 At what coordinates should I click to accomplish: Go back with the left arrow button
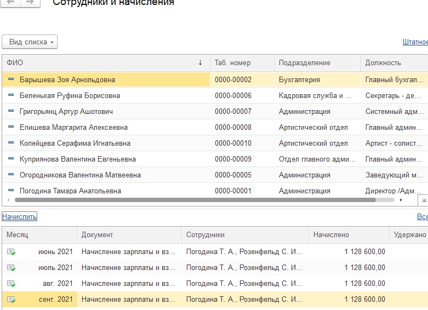point(10,3)
